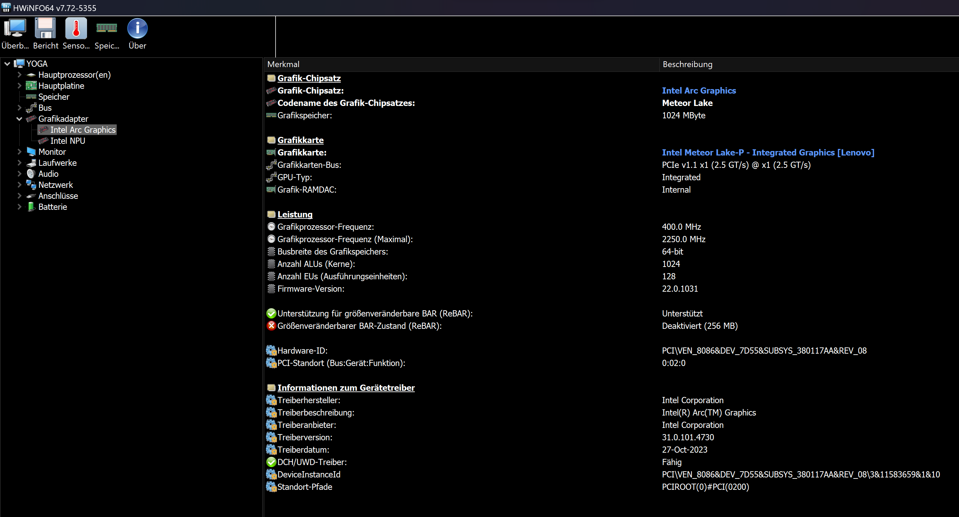Select the Anzahl EUs value 128
Image resolution: width=959 pixels, height=517 pixels.
pyautogui.click(x=669, y=276)
